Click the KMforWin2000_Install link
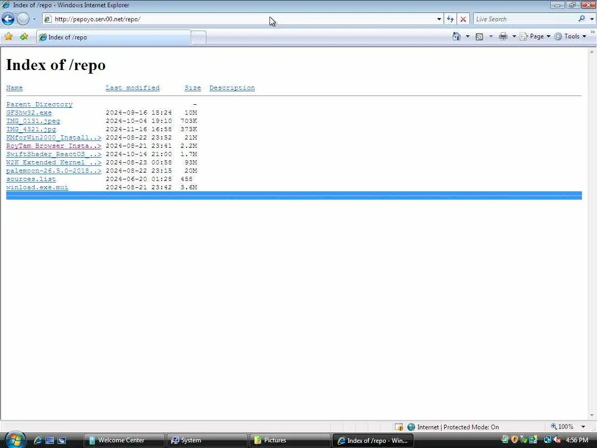 pyautogui.click(x=54, y=137)
